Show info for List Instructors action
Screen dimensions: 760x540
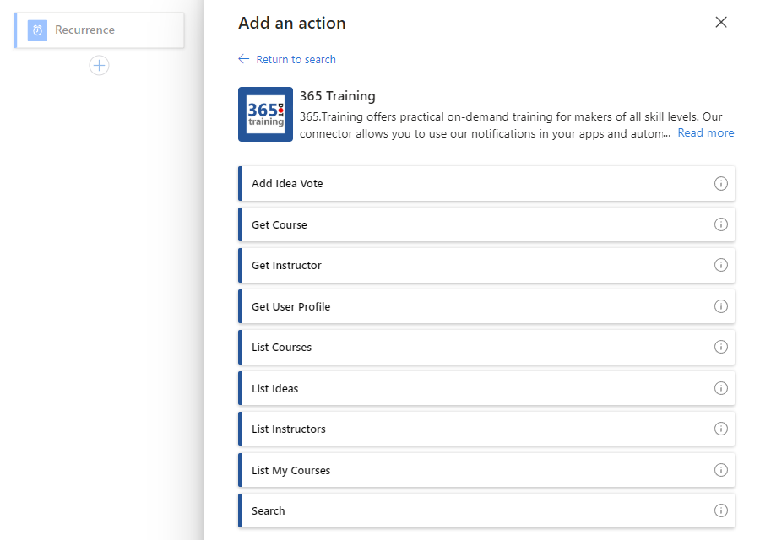point(720,429)
